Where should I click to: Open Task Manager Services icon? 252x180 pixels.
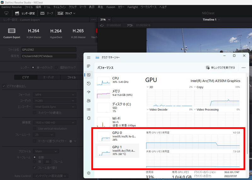coord(89,118)
